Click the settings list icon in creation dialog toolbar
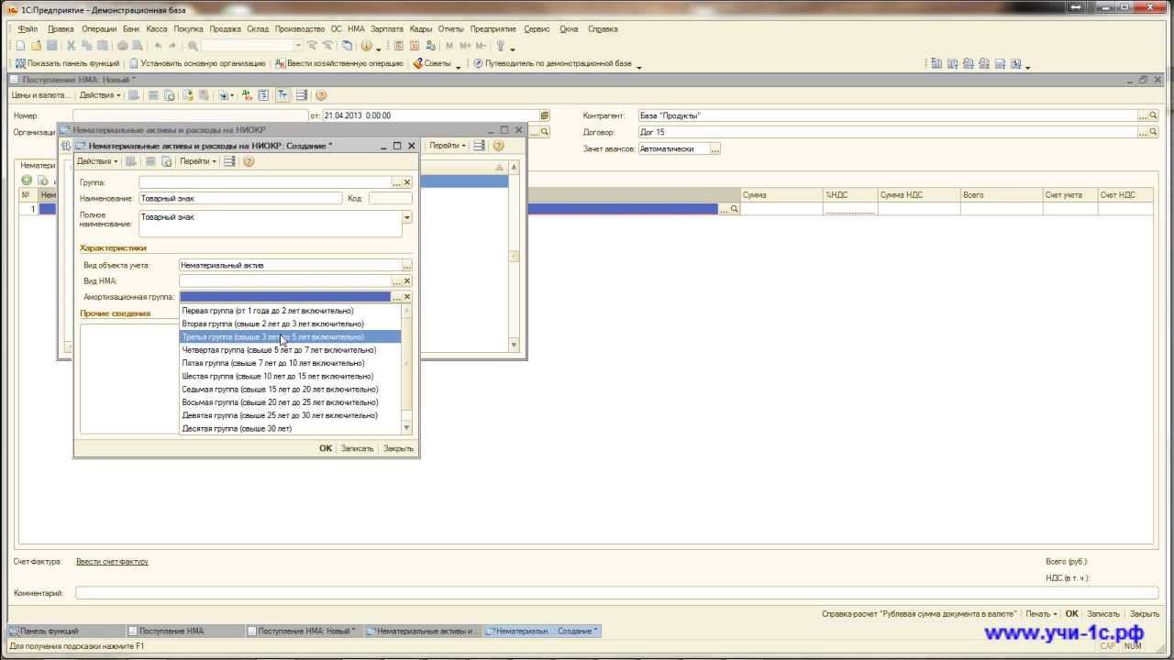1174x660 pixels. [229, 161]
